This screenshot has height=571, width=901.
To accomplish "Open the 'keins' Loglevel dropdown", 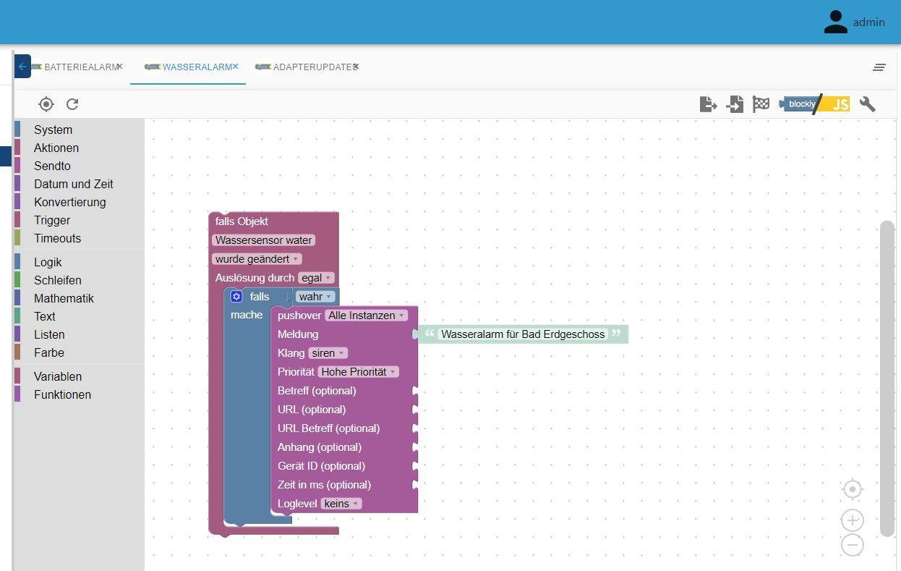I will pyautogui.click(x=341, y=504).
